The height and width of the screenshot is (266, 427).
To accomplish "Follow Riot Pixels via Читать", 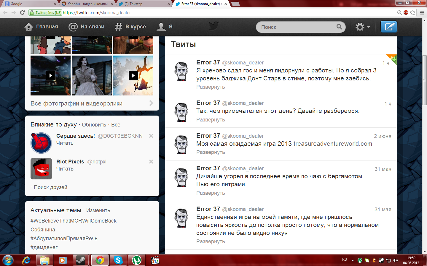I will click(65, 169).
